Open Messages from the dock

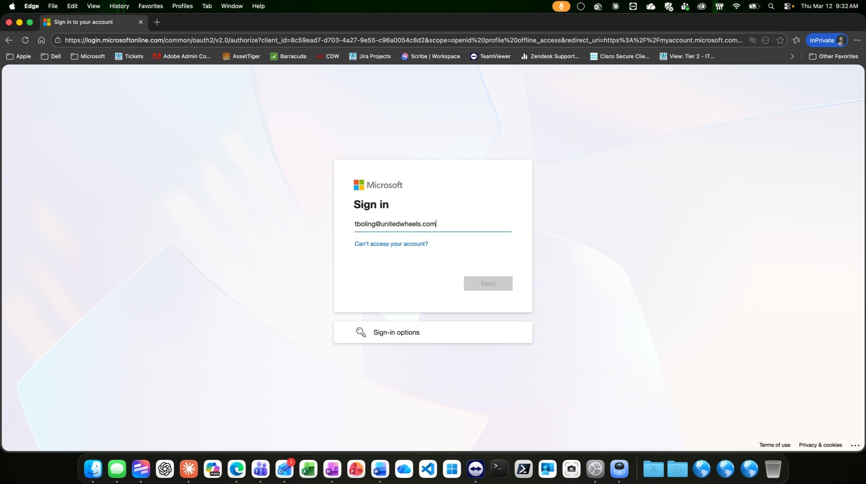click(117, 469)
